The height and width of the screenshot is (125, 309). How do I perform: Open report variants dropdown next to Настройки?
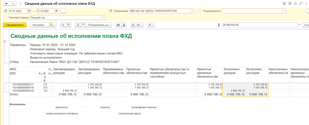click(53, 25)
